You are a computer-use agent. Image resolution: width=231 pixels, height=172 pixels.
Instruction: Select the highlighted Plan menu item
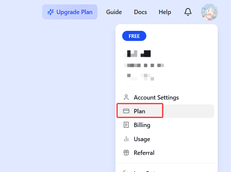pyautogui.click(x=166, y=111)
